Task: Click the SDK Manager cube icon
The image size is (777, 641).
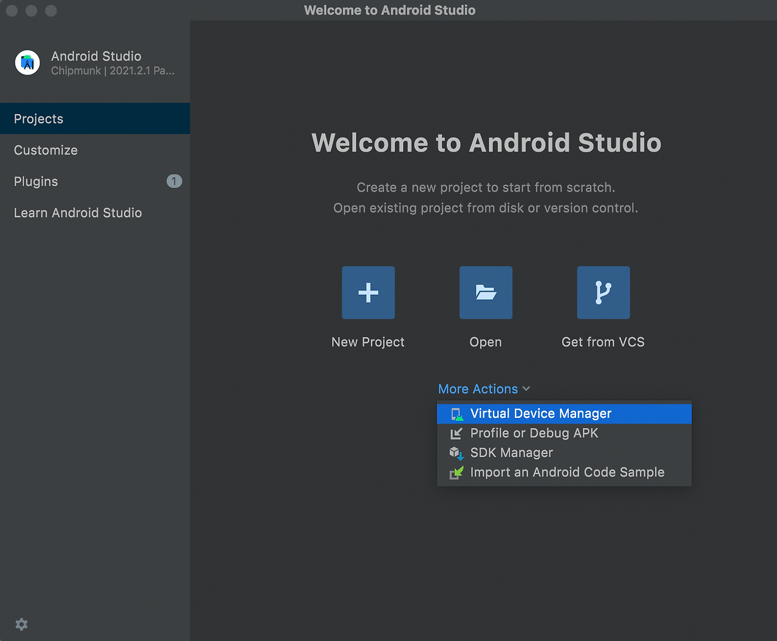Action: 456,453
